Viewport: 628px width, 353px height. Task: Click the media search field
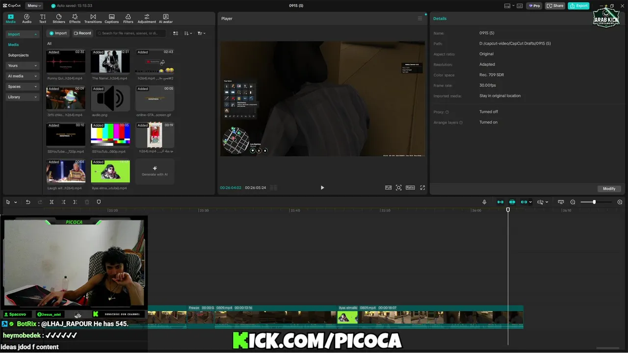(x=130, y=33)
